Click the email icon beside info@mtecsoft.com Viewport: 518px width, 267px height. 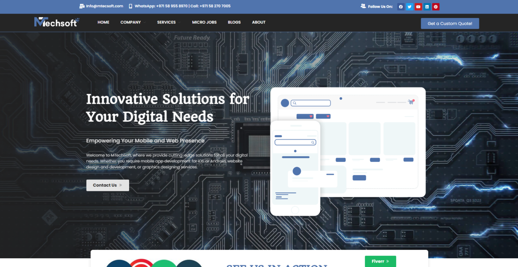click(82, 6)
